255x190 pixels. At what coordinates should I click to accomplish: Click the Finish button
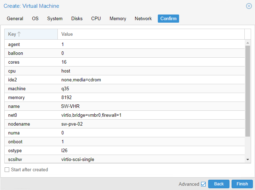point(242,184)
